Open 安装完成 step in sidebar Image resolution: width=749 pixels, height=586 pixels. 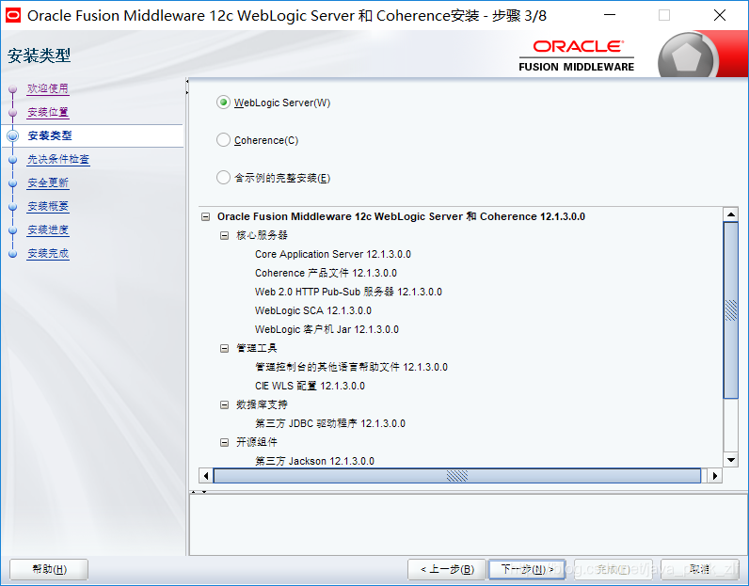coord(48,253)
